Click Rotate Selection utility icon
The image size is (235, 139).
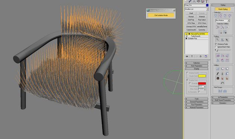223,27
